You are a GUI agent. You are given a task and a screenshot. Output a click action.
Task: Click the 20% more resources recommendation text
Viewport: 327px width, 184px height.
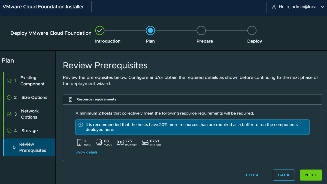click(x=192, y=127)
